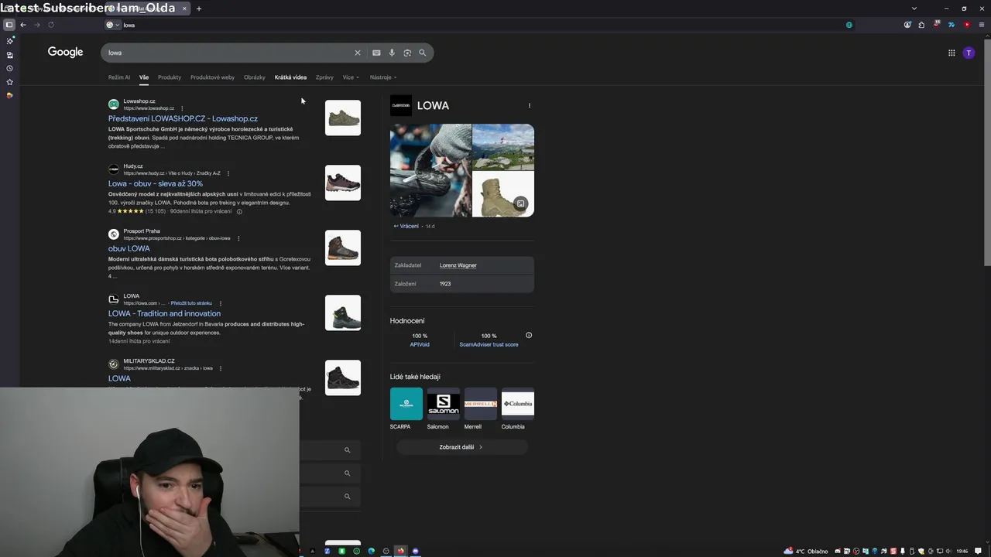Open the mountain landscape panel photo
991x557 pixels.
point(503,147)
